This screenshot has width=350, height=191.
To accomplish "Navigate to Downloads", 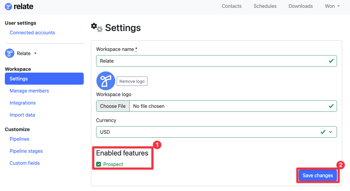I will click(300, 6).
